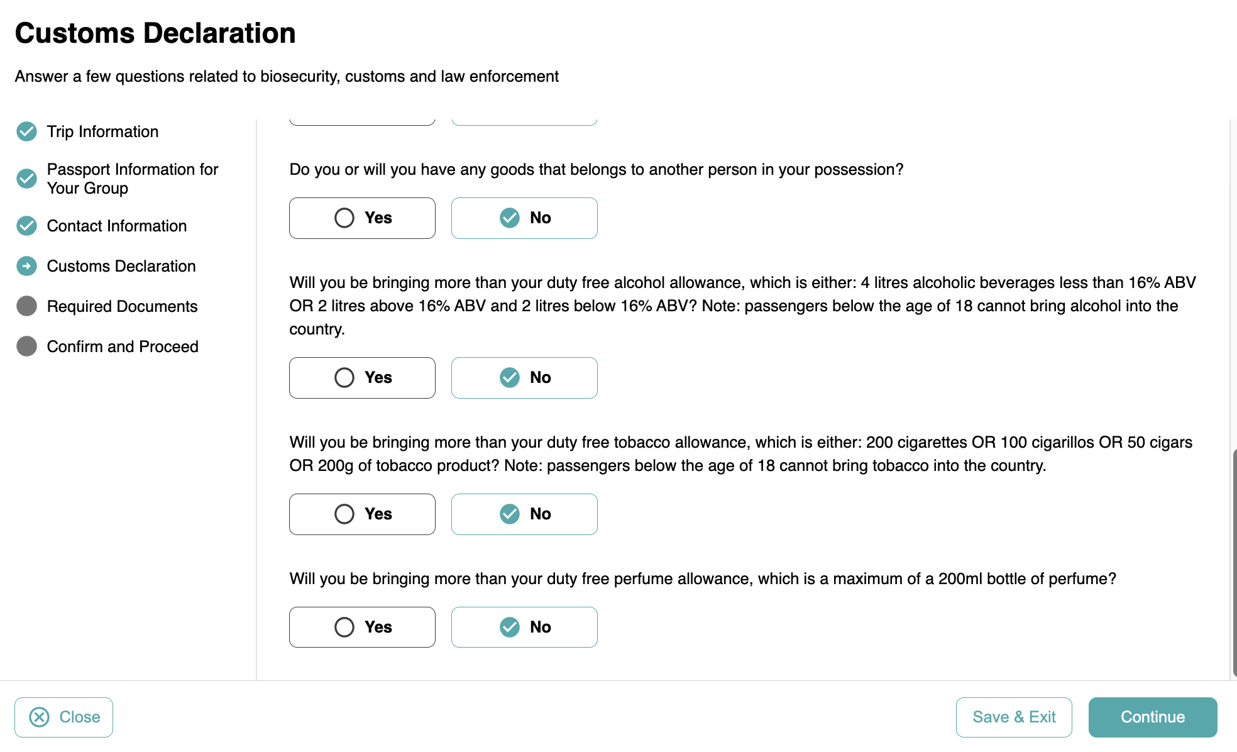1237x752 pixels.
Task: Choose No for exceeding tobacco allowance
Action: [524, 514]
